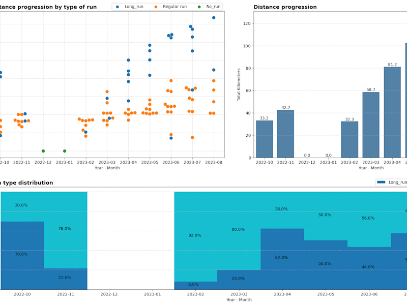Select the orange Regular run legend marker dot

[x=156, y=7]
